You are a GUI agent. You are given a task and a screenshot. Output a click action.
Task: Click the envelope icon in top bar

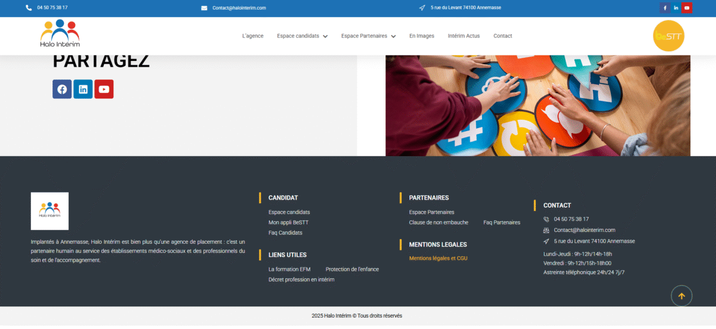[204, 8]
